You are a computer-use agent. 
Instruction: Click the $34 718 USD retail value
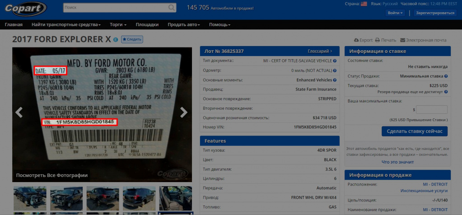[x=324, y=118]
